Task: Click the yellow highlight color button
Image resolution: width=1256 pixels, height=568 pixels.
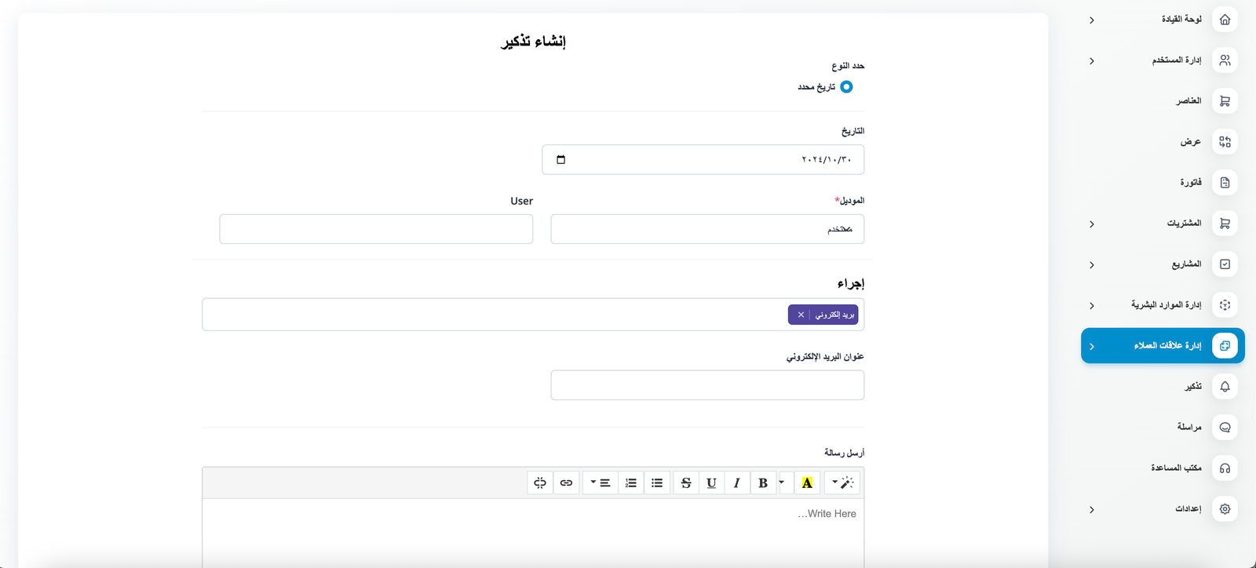Action: [807, 483]
